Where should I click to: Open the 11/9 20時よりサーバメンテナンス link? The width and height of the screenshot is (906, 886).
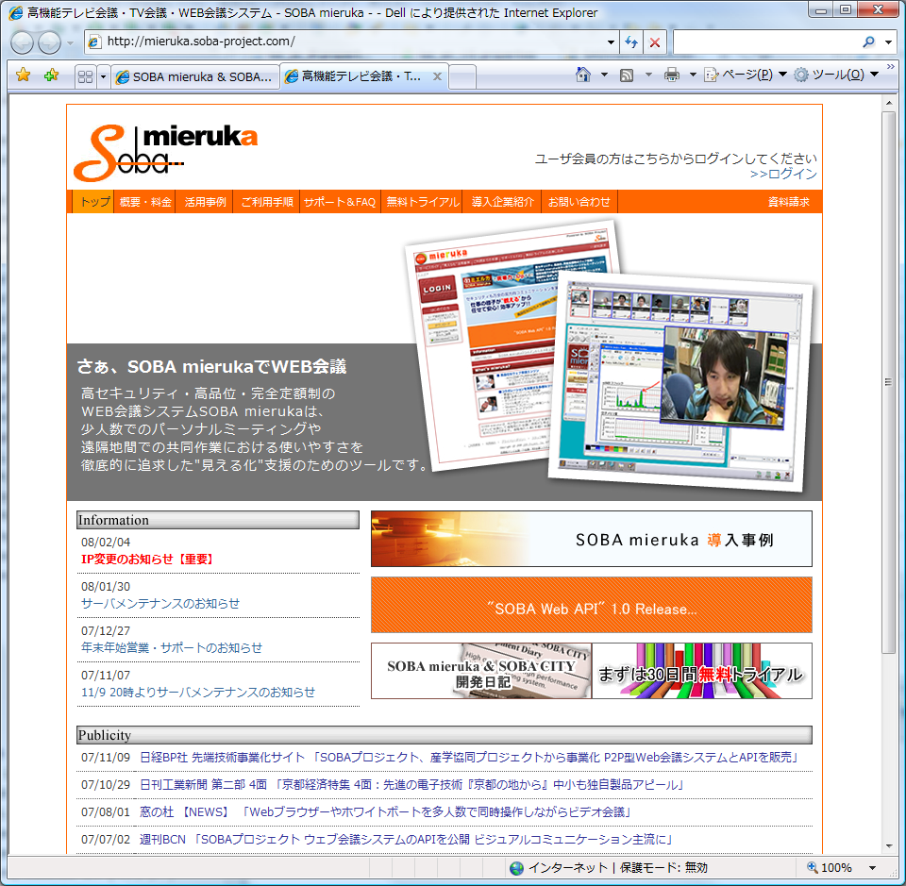198,692
